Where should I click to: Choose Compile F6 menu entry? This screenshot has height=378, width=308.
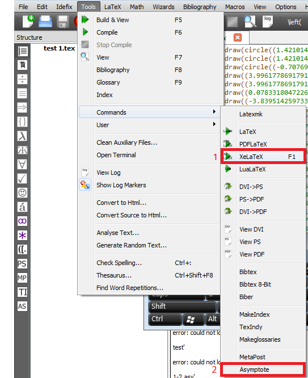point(149,32)
